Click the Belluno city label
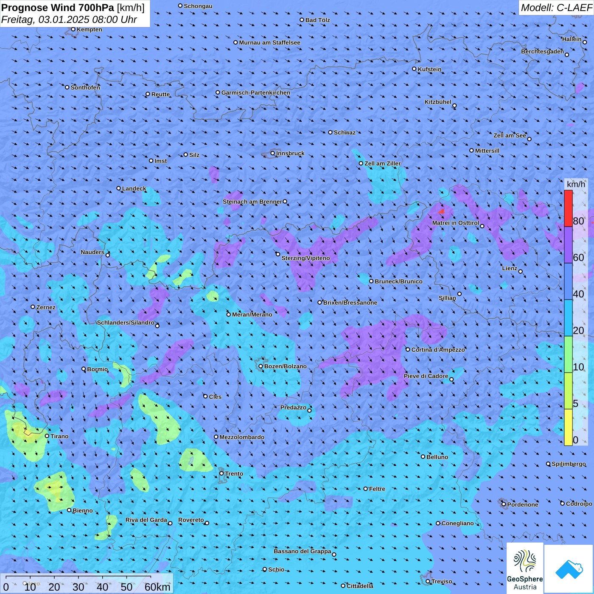 point(437,457)
